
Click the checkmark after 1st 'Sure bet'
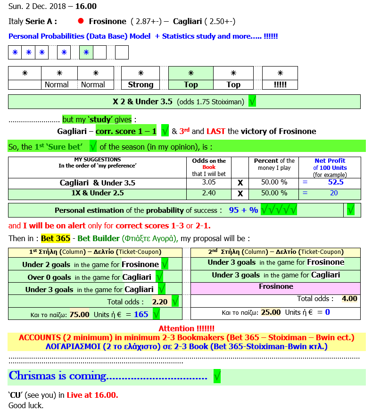93,146
